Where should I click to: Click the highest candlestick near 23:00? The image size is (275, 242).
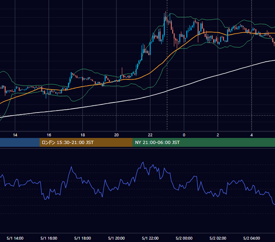165,19
